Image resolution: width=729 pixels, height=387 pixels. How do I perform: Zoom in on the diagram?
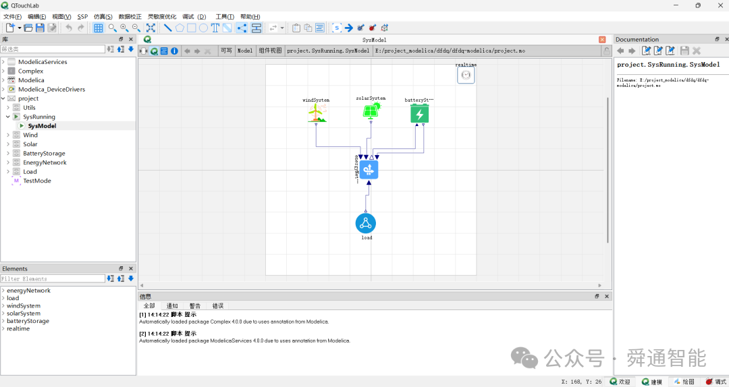[124, 28]
